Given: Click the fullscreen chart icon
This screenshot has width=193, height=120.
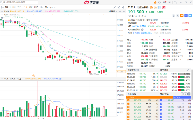Looking at the screenshot, I should tap(119, 7).
